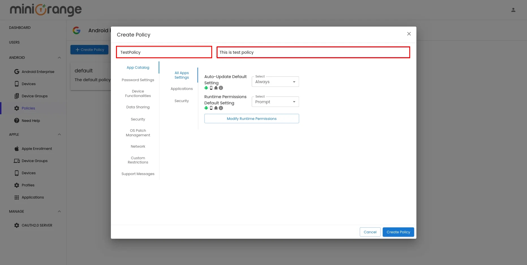This screenshot has height=265, width=527.
Task: Open Device Groups in the ANDROID section
Action: pos(17,96)
